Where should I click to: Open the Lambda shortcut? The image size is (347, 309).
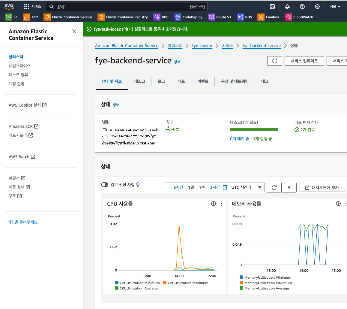click(x=268, y=17)
